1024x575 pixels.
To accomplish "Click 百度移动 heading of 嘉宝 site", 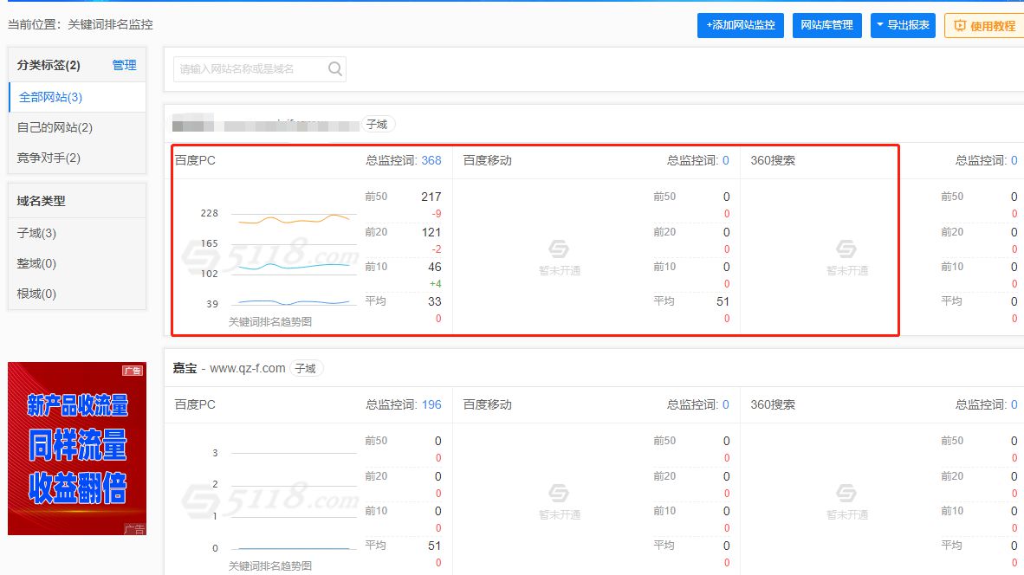I will click(x=487, y=404).
